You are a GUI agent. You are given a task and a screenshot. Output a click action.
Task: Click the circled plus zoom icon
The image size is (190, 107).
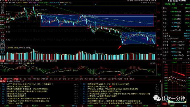153,3
